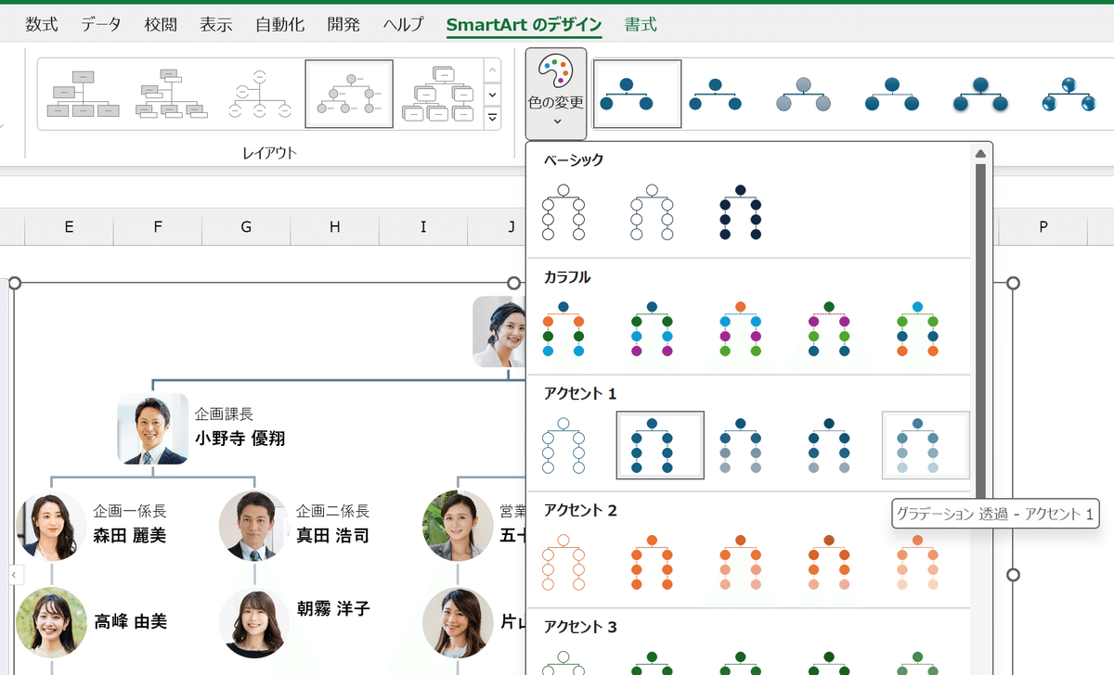Click 朝霧 洋子 circular photo
This screenshot has height=675, width=1114.
254,623
